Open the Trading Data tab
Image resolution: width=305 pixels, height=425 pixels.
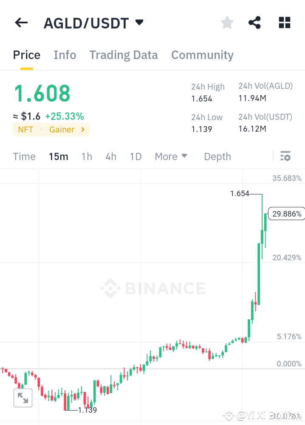click(x=123, y=55)
